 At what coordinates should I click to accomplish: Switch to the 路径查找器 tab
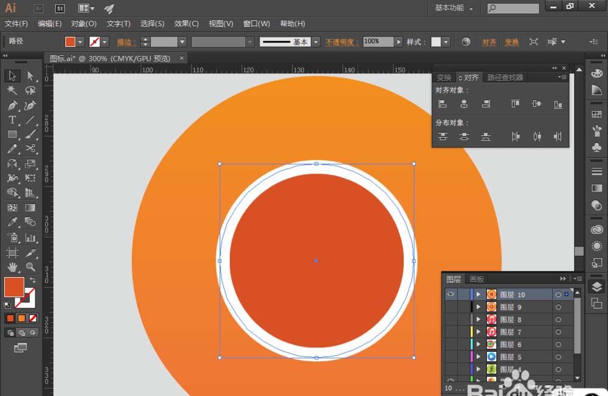(505, 78)
